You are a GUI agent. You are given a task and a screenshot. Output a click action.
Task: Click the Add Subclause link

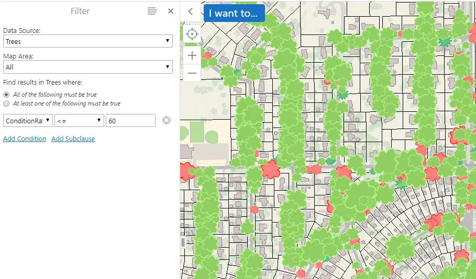click(x=73, y=139)
